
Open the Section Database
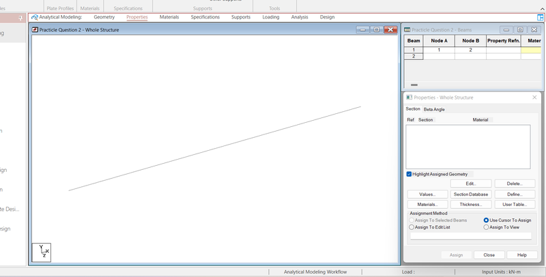click(471, 194)
